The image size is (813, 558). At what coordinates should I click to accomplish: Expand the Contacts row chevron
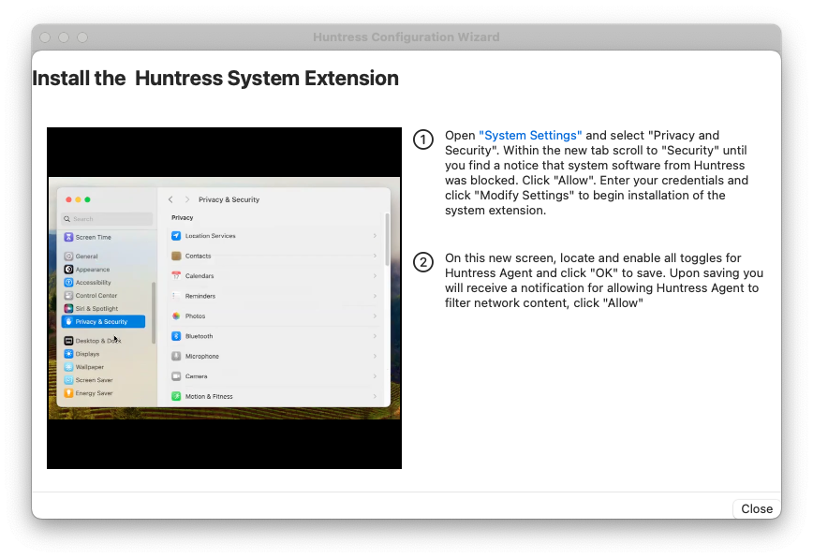(x=375, y=256)
